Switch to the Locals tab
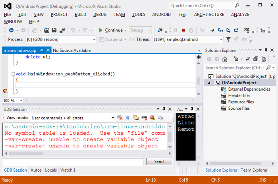278x184 pixels. (51, 170)
